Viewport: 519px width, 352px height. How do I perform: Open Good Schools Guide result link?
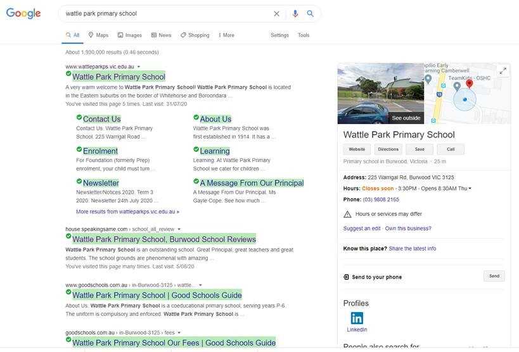tap(157, 295)
